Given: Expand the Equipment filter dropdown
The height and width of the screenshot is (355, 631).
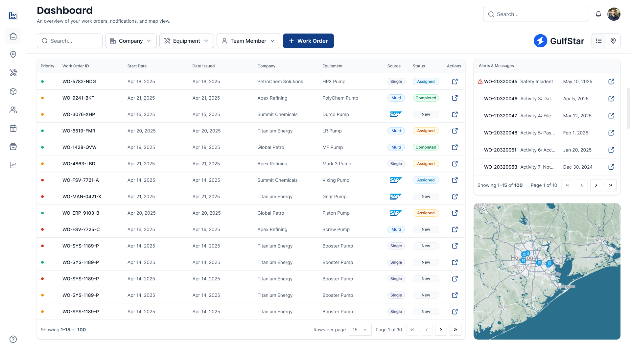Looking at the screenshot, I should coord(186,41).
